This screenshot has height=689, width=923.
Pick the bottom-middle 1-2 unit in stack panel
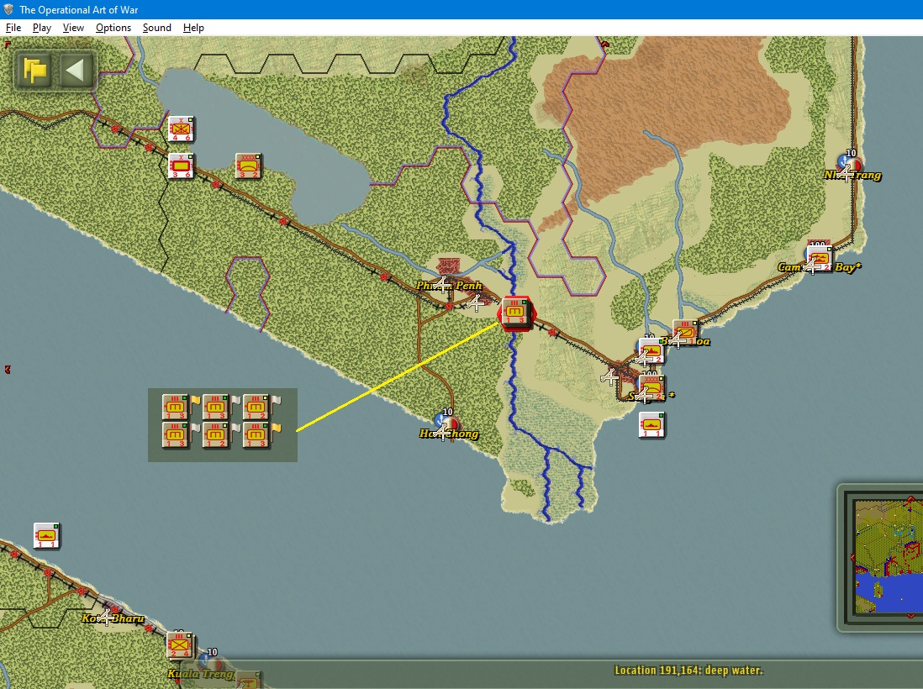(215, 435)
